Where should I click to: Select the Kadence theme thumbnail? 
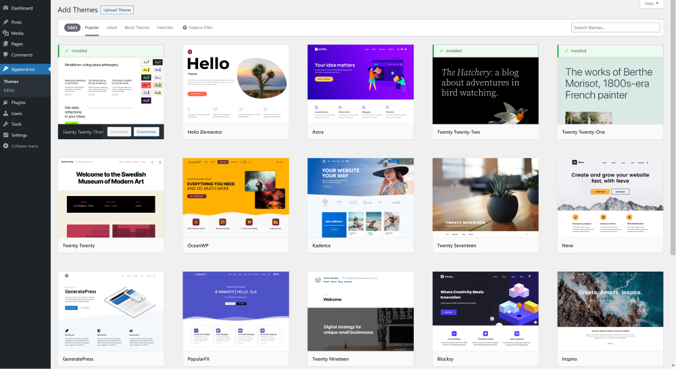point(360,198)
